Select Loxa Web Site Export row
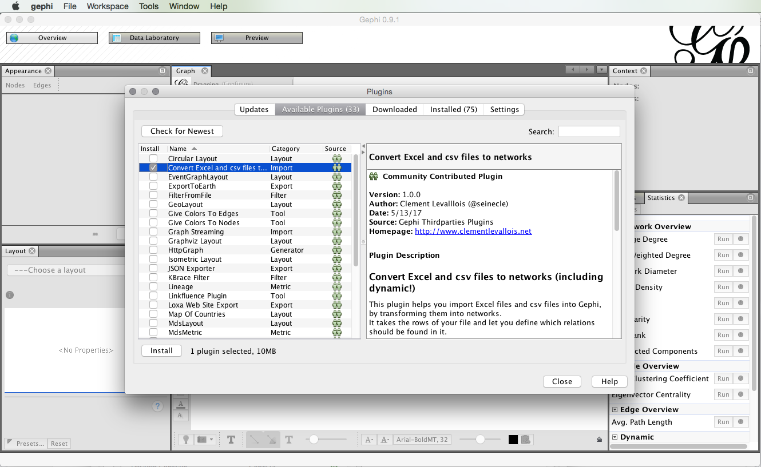761x467 pixels. 245,305
